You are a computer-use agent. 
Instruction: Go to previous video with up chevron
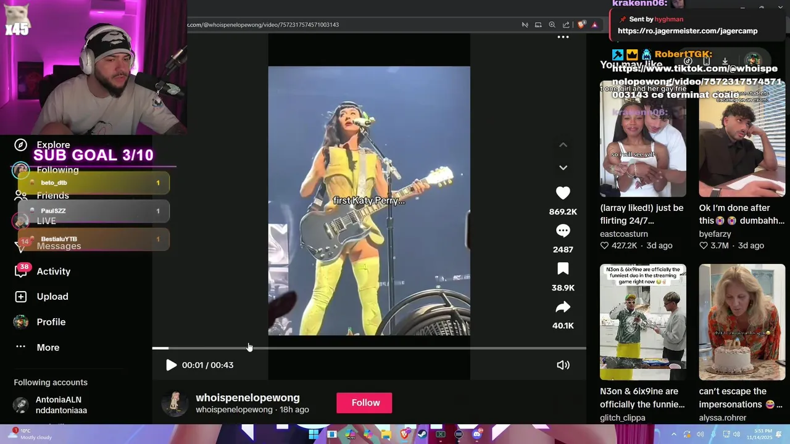click(563, 145)
